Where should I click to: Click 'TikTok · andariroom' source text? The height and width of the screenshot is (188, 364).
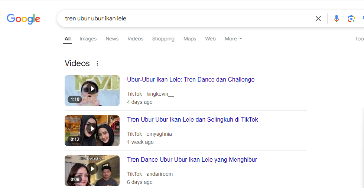click(150, 174)
